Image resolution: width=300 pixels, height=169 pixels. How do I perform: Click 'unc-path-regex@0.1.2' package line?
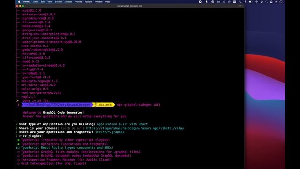click(x=39, y=81)
